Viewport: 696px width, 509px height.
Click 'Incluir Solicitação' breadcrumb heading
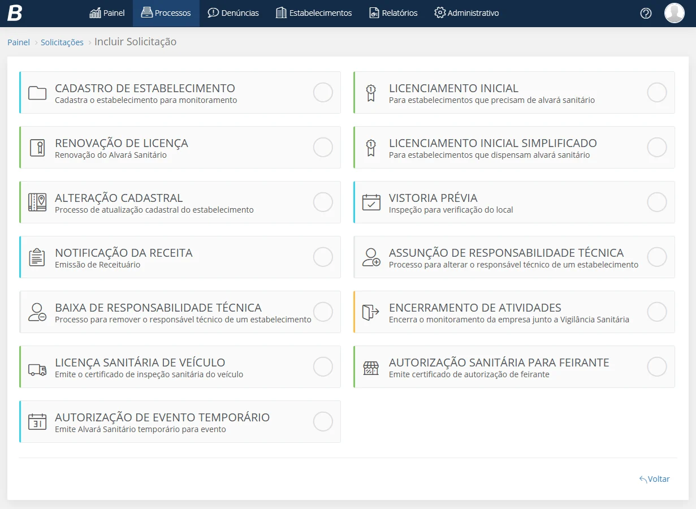pos(136,42)
